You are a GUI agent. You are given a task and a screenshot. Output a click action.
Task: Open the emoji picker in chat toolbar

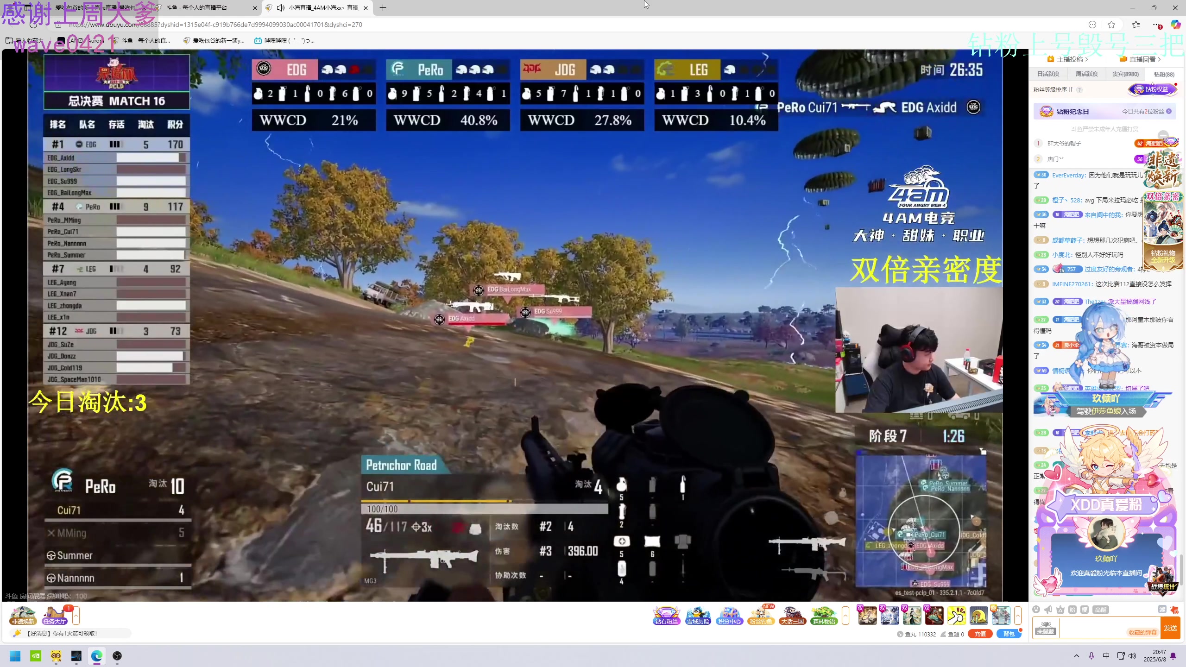tap(1036, 610)
